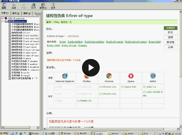
Task: Expand the CSS3 Properties tree node
Action: click(x=3, y=18)
